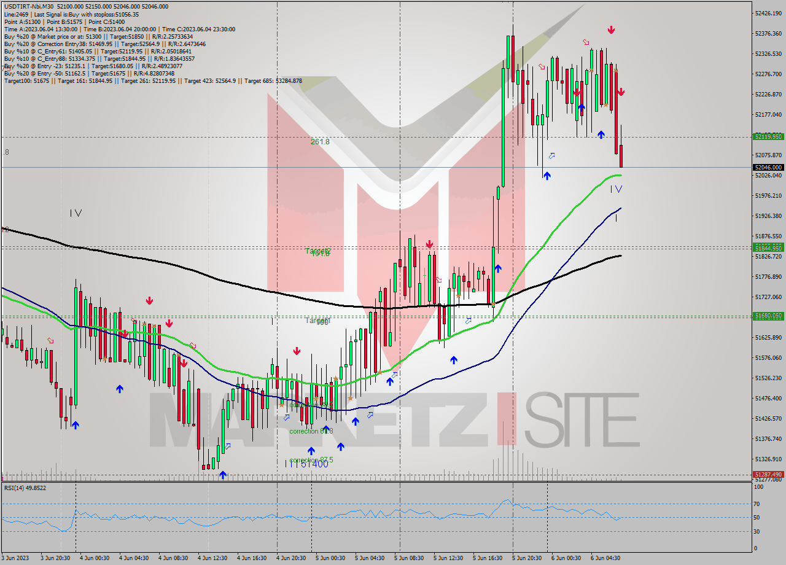Click the '4 Jun 12:30' time label

pyautogui.click(x=213, y=558)
